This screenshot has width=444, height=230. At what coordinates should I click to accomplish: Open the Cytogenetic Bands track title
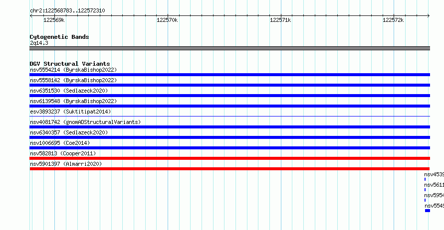click(x=59, y=37)
